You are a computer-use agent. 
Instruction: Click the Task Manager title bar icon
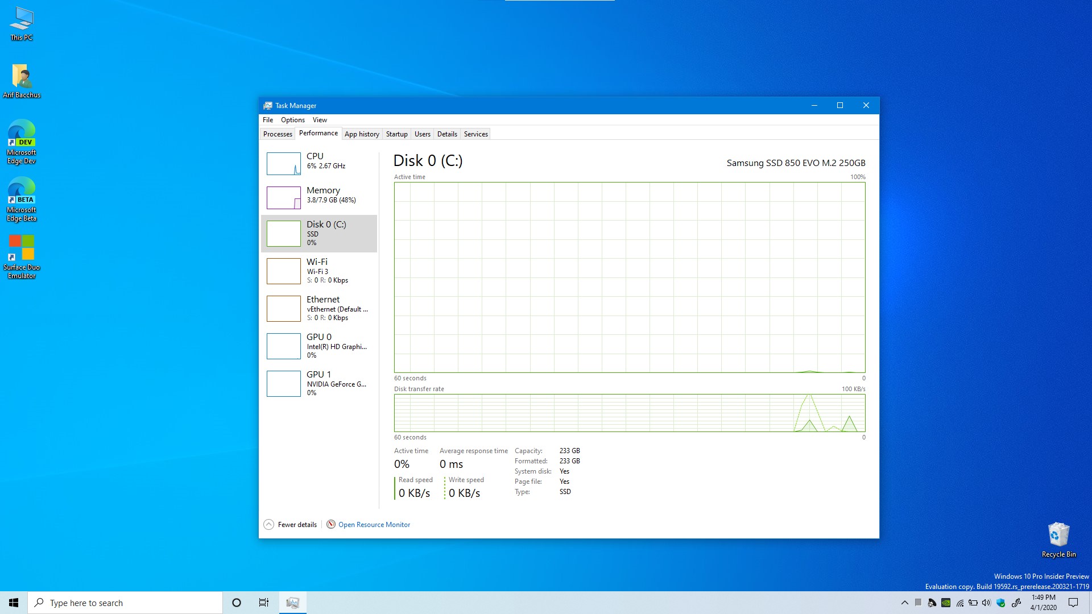click(268, 105)
